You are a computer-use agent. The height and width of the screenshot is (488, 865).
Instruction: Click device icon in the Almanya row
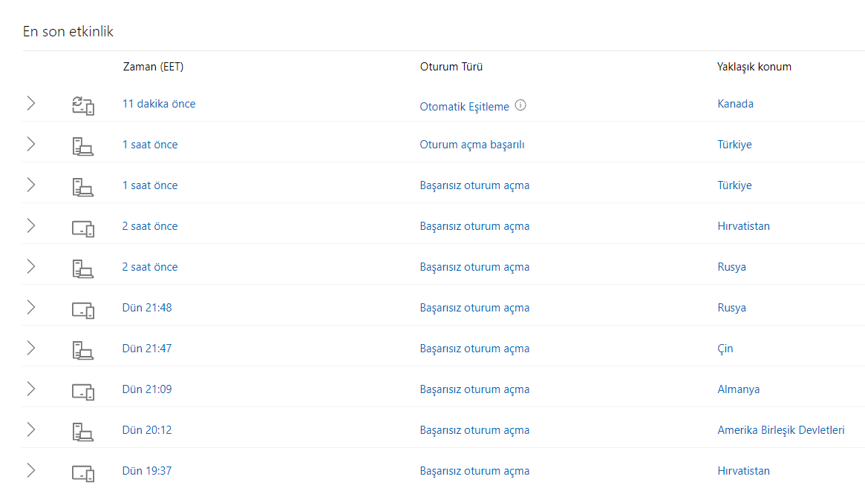pos(83,390)
